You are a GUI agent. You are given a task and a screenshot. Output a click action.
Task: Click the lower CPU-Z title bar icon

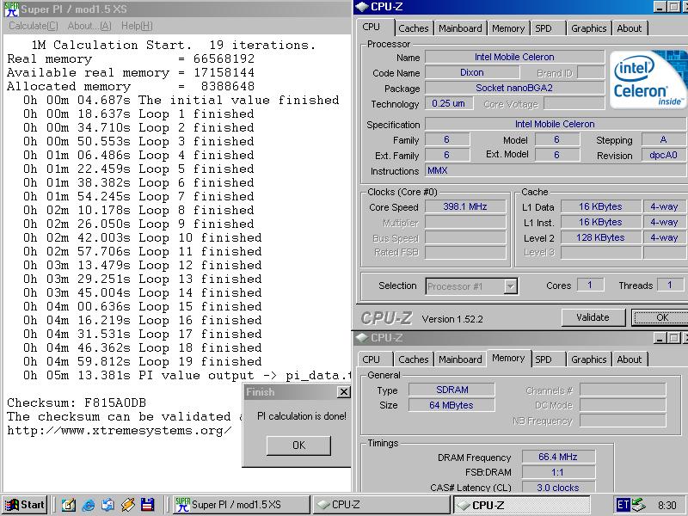(361, 338)
